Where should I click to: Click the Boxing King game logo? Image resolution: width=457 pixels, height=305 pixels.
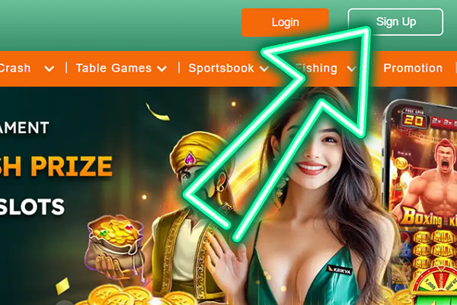[x=428, y=218]
